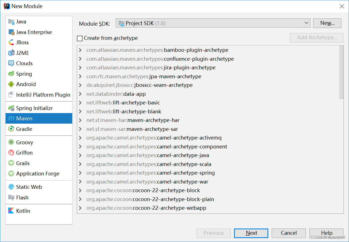Click the Flash folder icon
This screenshot has height=242, width=349.
coord(11,197)
